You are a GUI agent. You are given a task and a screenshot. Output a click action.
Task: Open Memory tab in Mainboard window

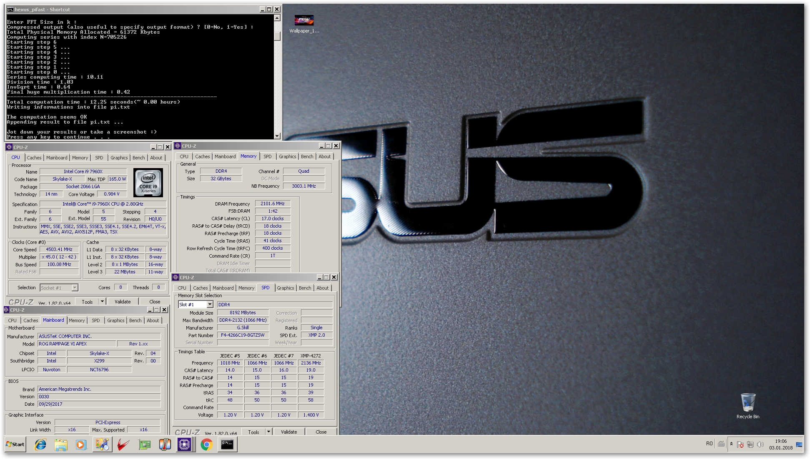(77, 320)
